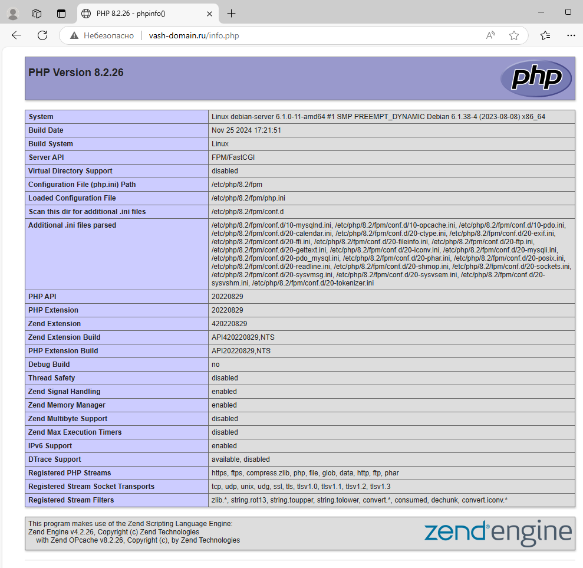Minimize the browser window

point(541,12)
